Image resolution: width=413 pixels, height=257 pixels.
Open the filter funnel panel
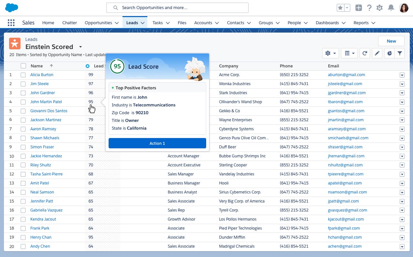400,53
